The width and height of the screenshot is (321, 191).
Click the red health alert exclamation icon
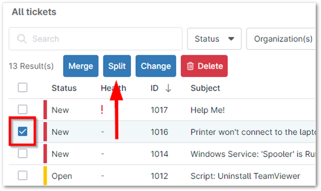[102, 110]
